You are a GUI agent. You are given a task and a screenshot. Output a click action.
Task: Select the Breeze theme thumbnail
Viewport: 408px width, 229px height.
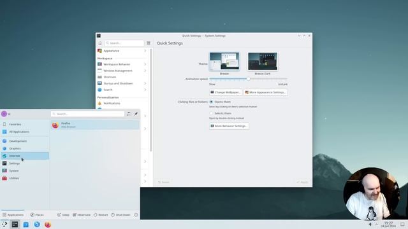point(224,61)
